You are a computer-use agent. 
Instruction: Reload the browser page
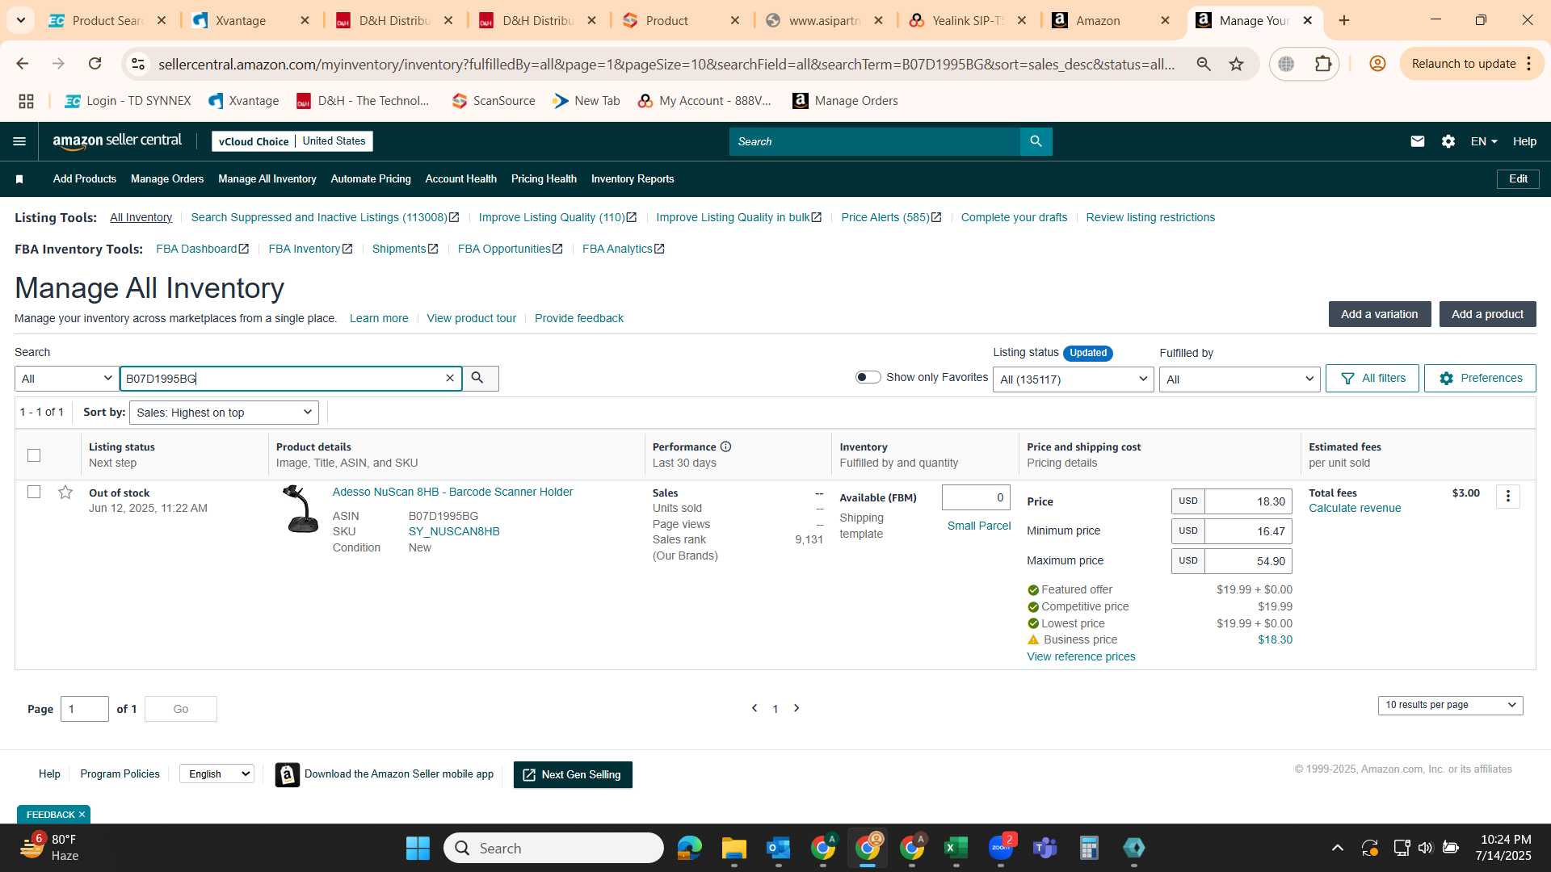[95, 64]
